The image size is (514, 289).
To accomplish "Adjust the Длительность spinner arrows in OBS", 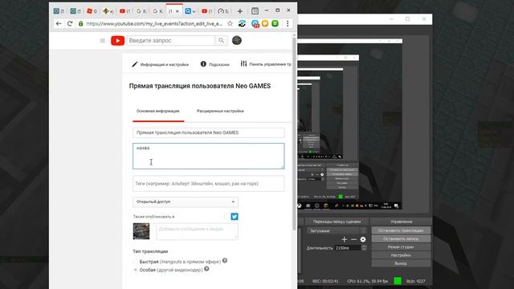I will 364,248.
